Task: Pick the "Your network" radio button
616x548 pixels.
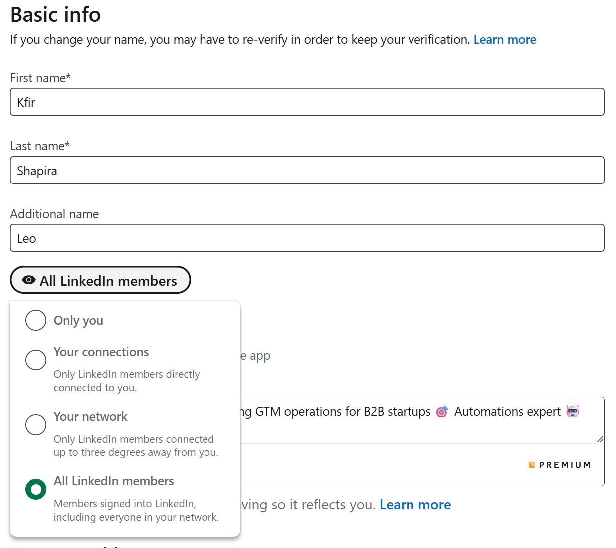Action: point(36,424)
